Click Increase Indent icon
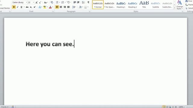This screenshot has width=193, height=108. pyautogui.click(x=78, y=2)
